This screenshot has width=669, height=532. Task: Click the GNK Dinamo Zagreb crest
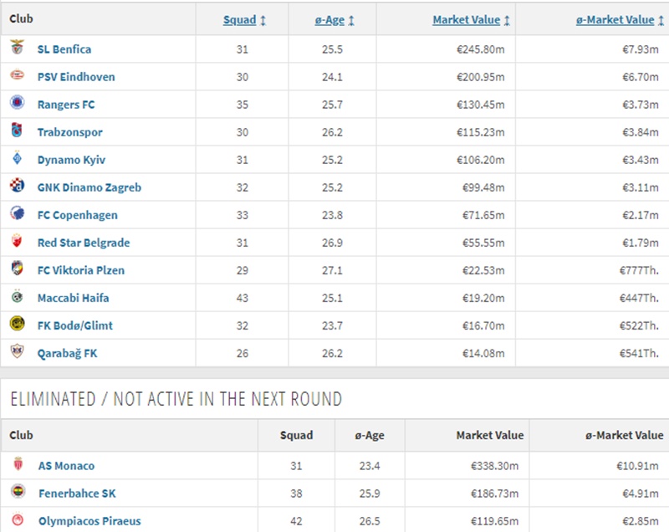[x=17, y=187]
